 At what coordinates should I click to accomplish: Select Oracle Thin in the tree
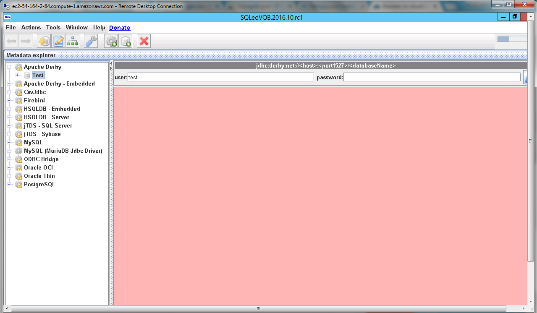tap(39, 176)
